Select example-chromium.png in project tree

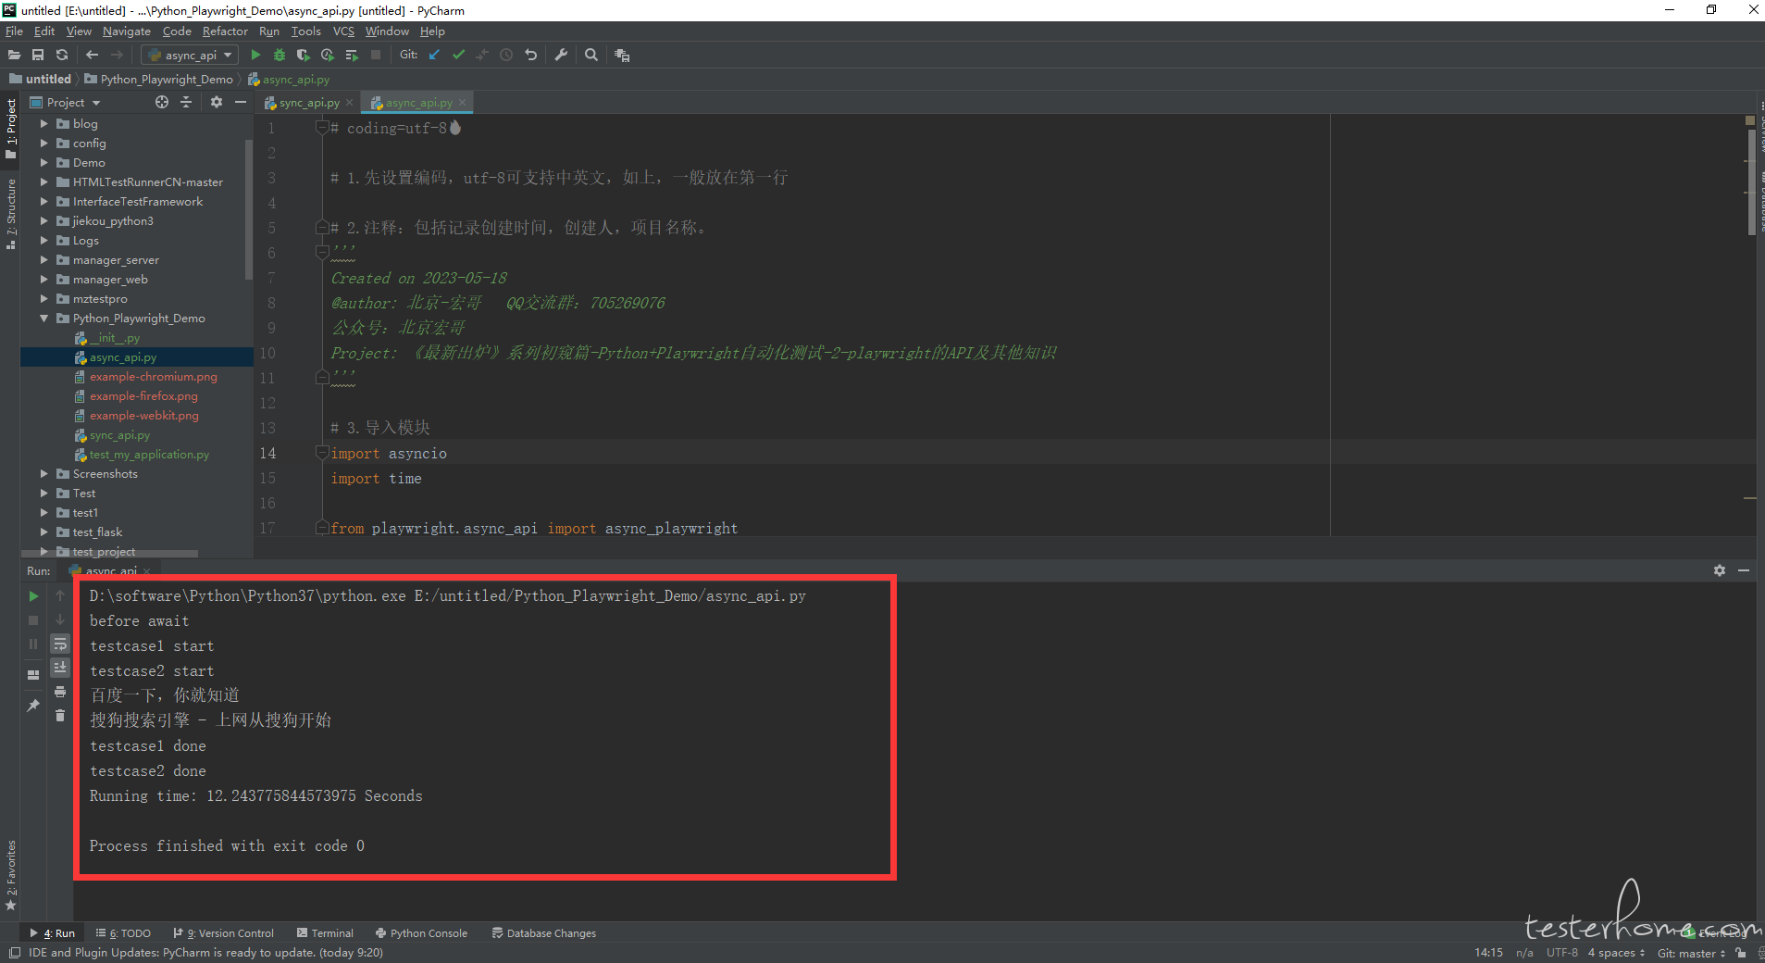click(153, 376)
